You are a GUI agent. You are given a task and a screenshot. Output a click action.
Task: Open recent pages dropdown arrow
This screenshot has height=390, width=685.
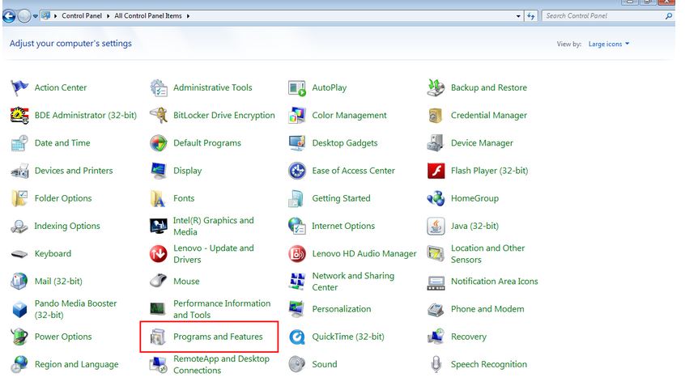pyautogui.click(x=36, y=16)
